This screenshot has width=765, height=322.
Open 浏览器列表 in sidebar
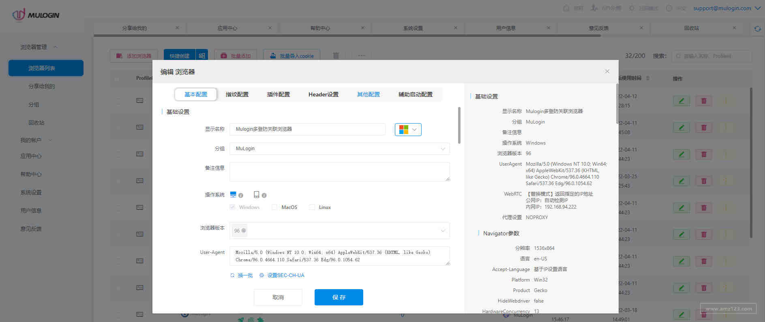(46, 68)
